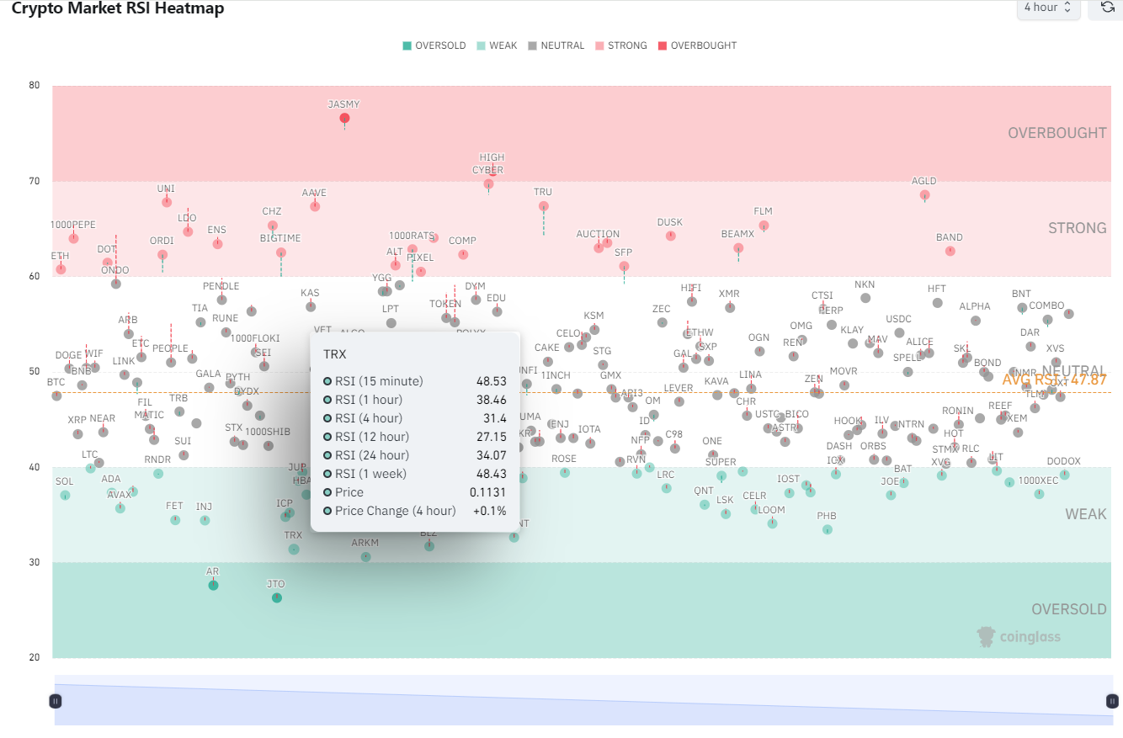Grab the left handle of the range slider
The width and height of the screenshot is (1123, 738).
coord(56,700)
